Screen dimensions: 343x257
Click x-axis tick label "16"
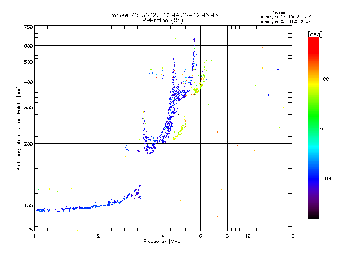pos(292,236)
